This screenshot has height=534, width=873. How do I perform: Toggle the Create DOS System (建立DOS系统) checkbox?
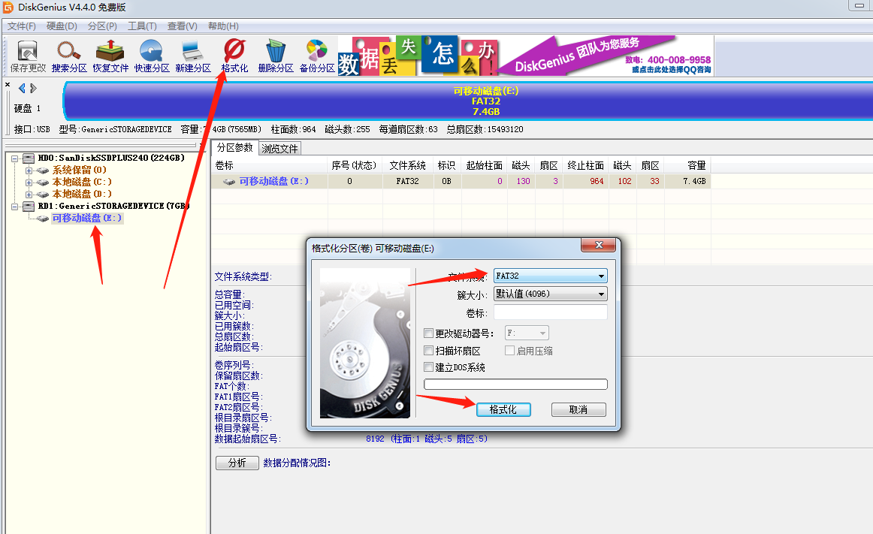[x=429, y=367]
